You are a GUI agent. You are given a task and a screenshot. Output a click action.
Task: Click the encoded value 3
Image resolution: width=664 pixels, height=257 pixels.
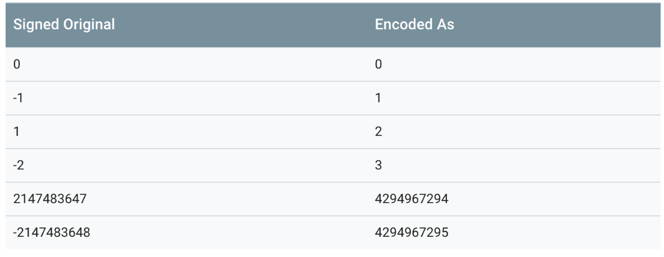[x=378, y=166]
